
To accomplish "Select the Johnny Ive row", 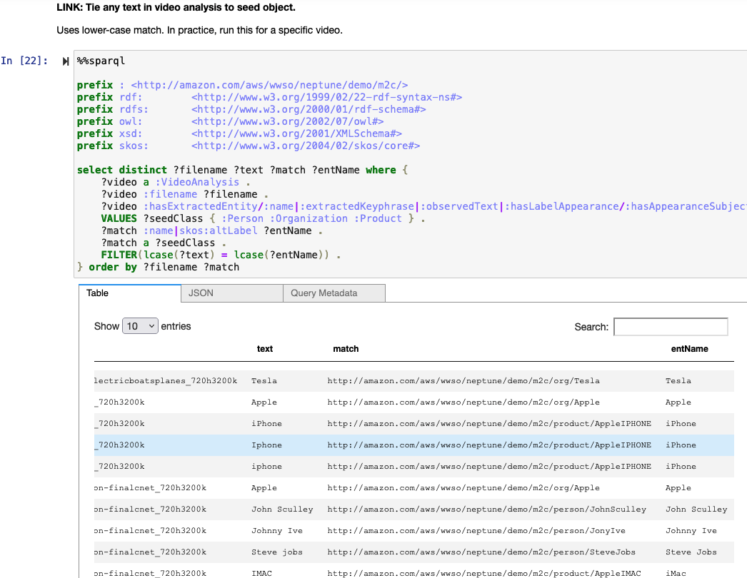I will coord(357,530).
